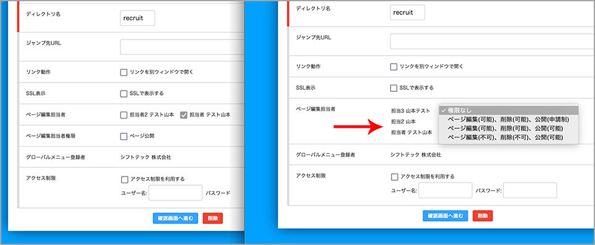Click 担当者 テスト山本 text in right window
The image size is (595, 245).
[x=411, y=132]
